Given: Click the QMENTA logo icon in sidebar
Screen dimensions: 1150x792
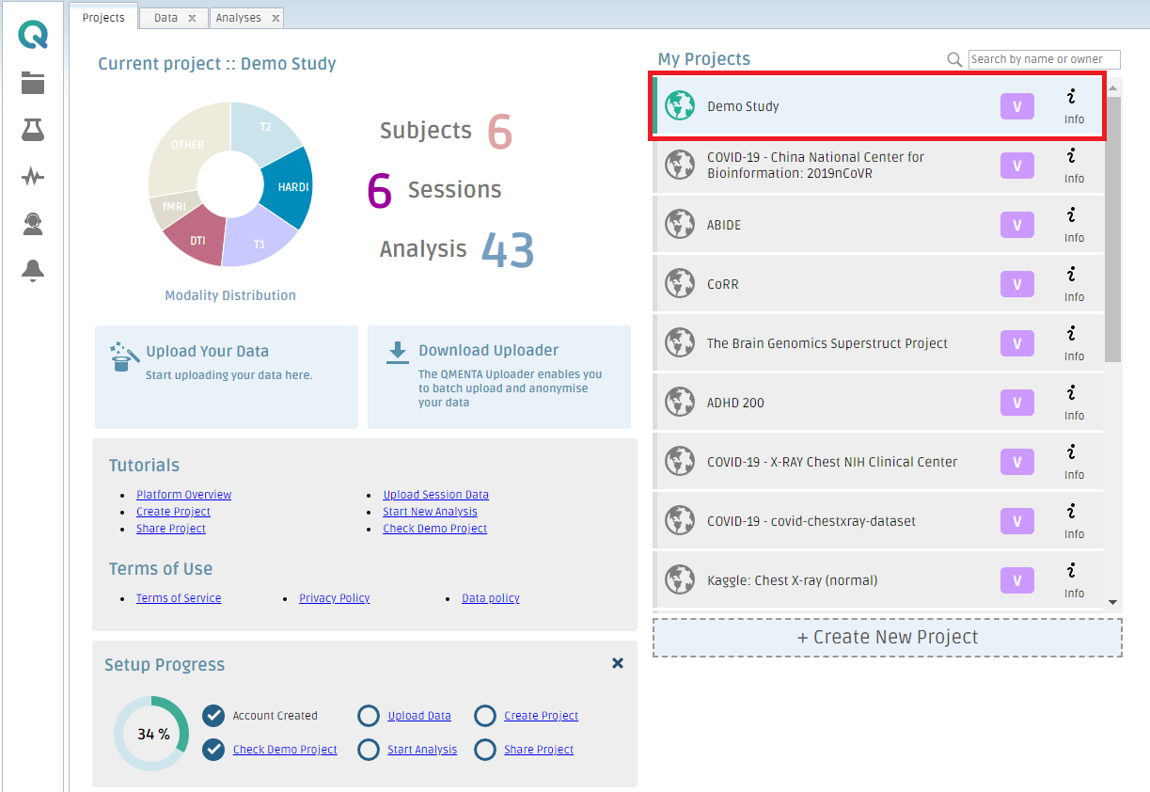Looking at the screenshot, I should click(x=33, y=37).
